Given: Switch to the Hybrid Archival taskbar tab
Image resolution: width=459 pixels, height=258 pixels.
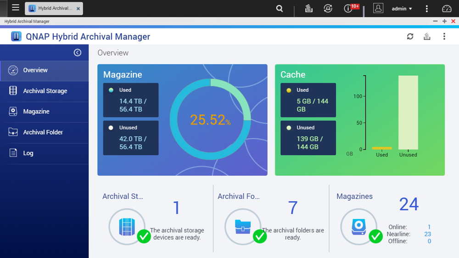Looking at the screenshot, I should pos(54,8).
